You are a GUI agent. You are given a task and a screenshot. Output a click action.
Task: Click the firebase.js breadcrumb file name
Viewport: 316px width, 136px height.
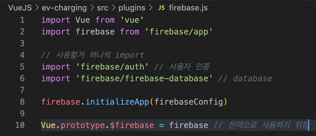click(x=188, y=8)
